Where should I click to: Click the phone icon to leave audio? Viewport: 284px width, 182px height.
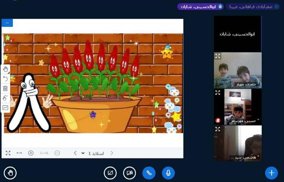tap(149, 173)
